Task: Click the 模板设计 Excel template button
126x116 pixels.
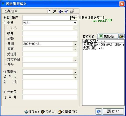Action: click(108, 36)
